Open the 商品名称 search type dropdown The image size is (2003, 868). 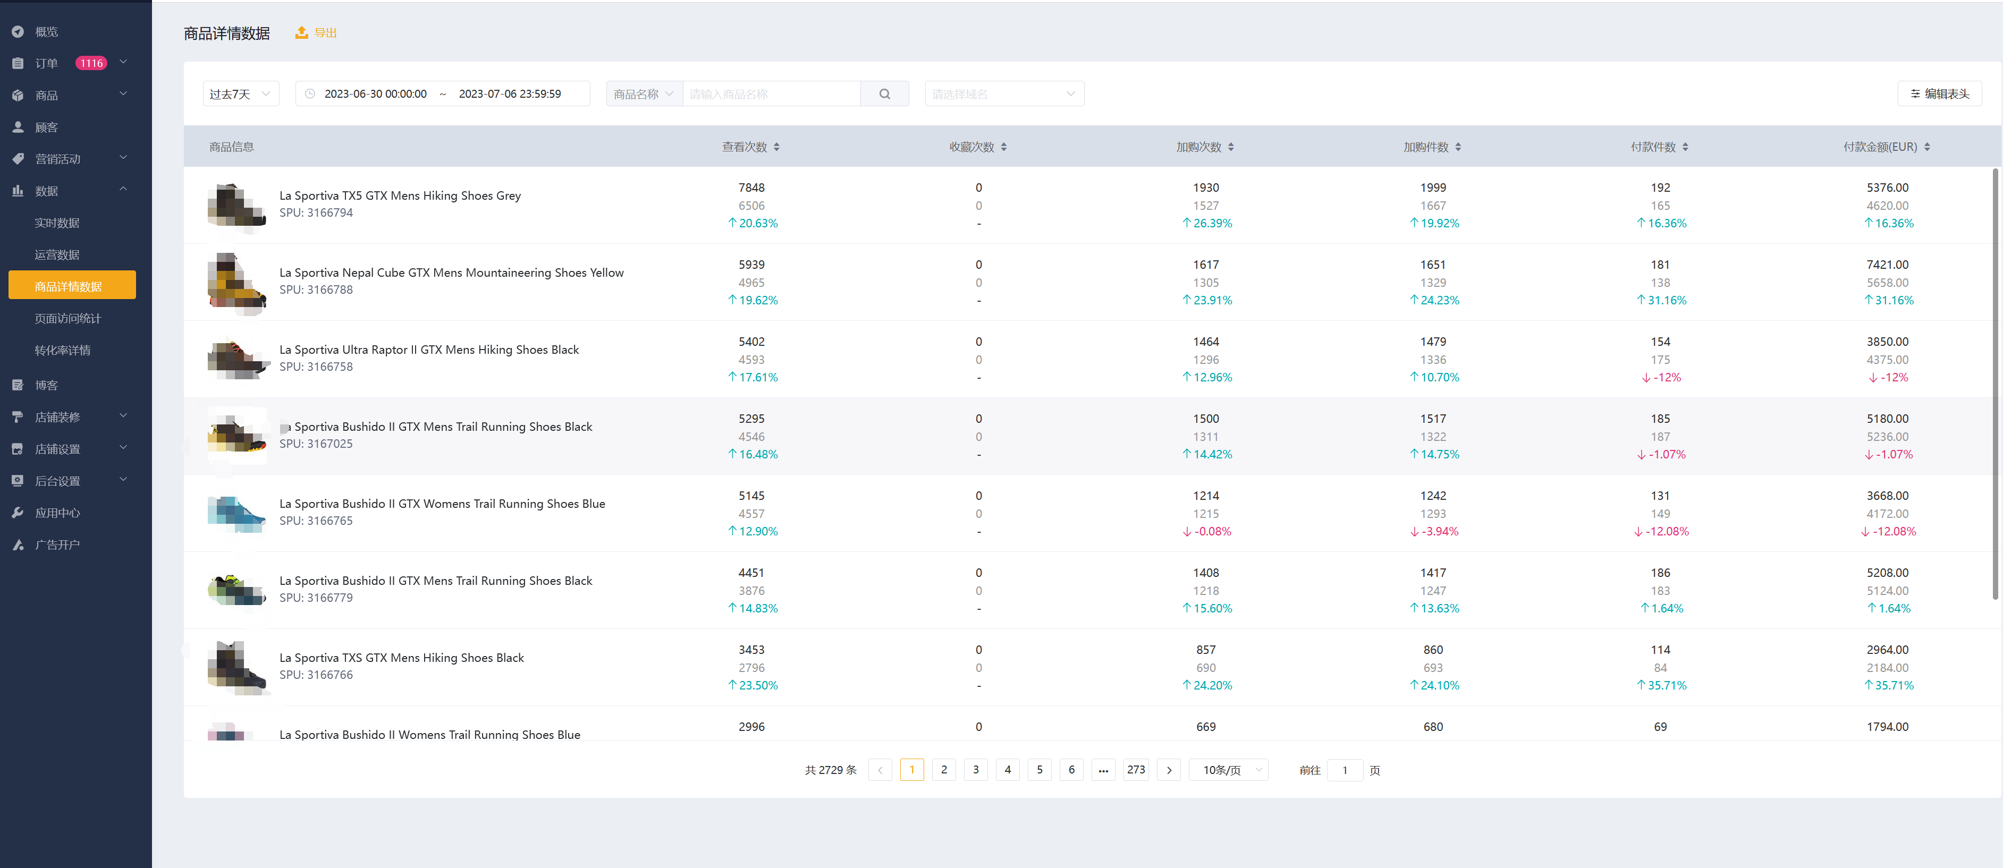point(645,94)
